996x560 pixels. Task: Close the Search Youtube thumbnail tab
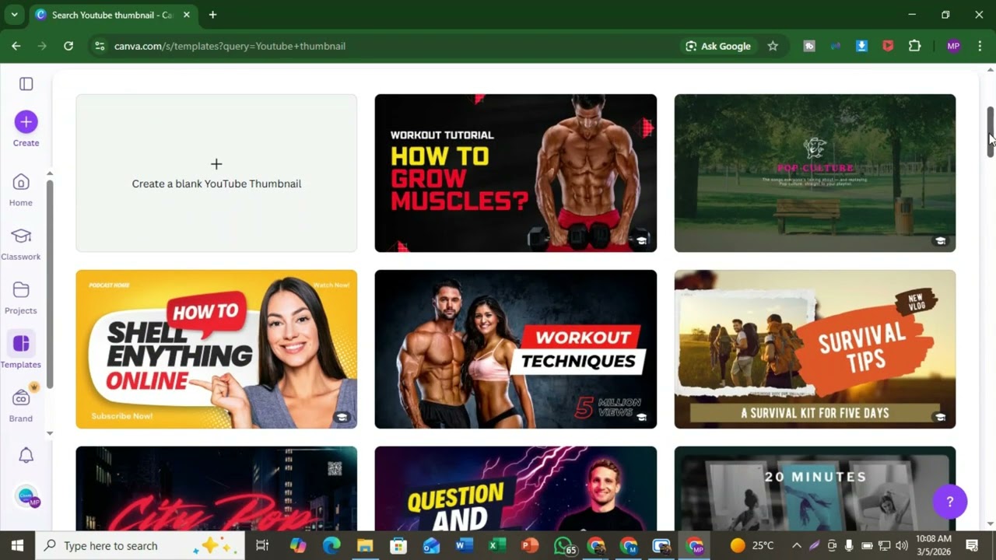(x=187, y=15)
